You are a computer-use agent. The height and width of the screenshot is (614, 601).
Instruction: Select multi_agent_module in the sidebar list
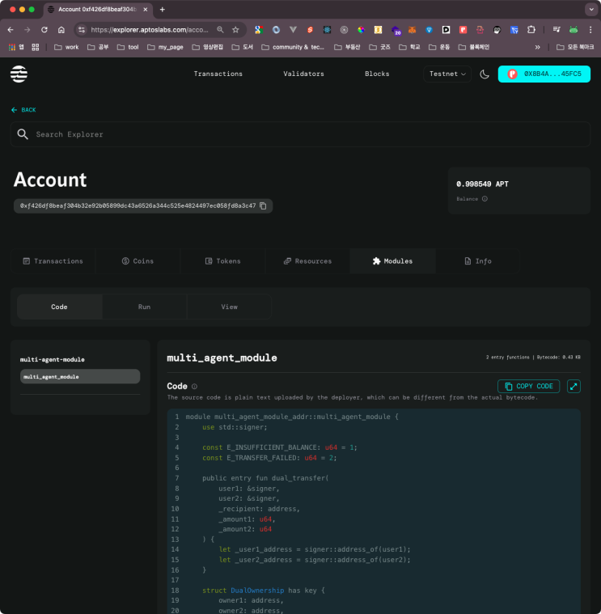[80, 377]
